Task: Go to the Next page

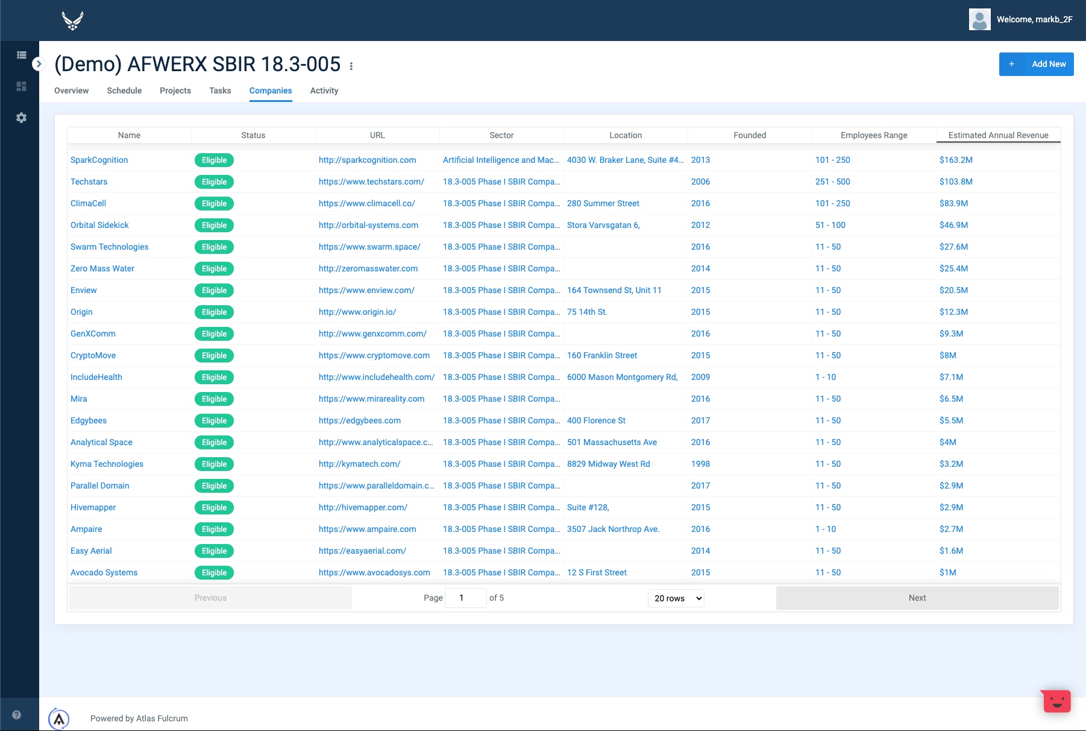Action: tap(917, 598)
